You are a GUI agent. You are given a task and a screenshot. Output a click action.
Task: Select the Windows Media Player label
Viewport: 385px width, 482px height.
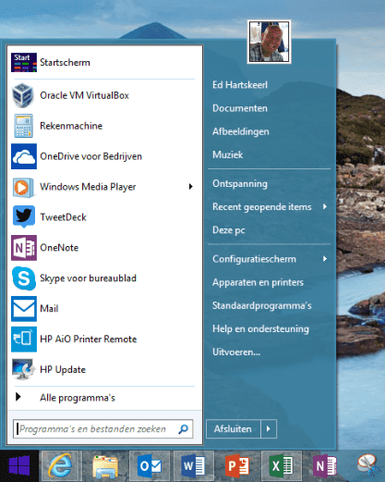click(x=88, y=187)
